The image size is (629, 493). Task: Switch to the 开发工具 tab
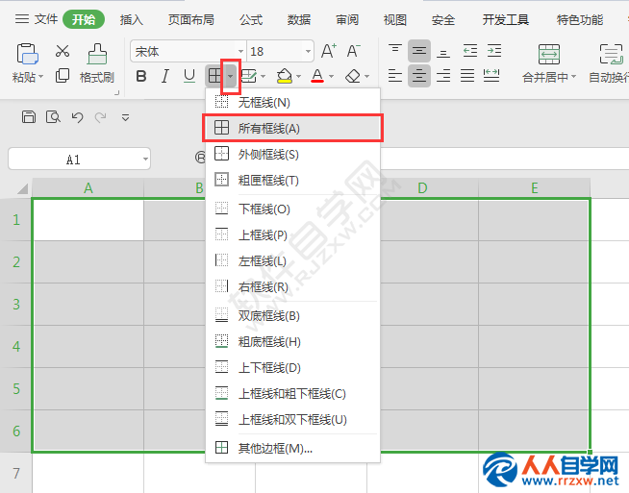[506, 19]
